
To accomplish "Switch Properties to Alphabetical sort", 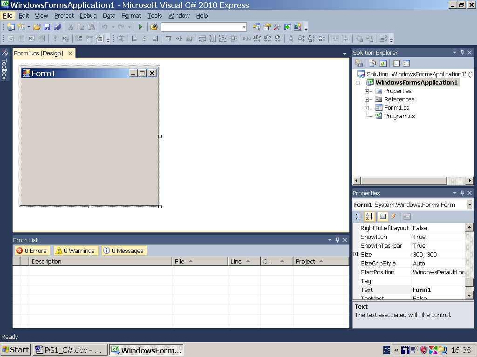I will [x=369, y=217].
